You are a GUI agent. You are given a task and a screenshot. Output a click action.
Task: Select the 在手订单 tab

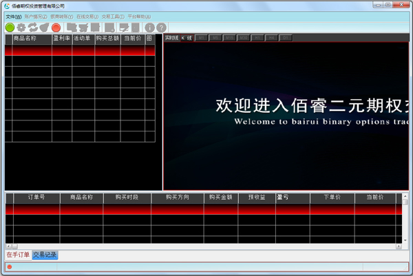pos(18,255)
